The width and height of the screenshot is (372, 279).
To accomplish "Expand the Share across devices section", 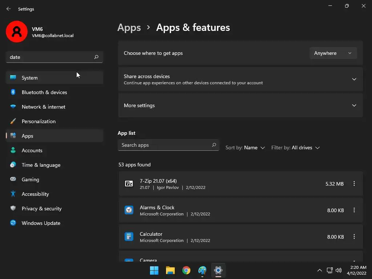I will click(x=354, y=79).
